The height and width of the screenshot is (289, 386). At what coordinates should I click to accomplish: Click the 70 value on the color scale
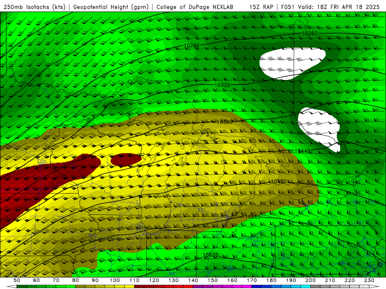(x=56, y=280)
